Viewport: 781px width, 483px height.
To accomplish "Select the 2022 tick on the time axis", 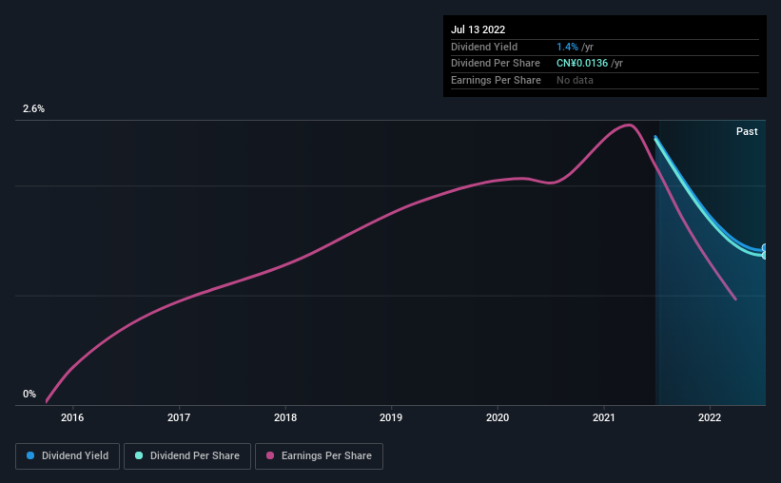I will tap(710, 417).
